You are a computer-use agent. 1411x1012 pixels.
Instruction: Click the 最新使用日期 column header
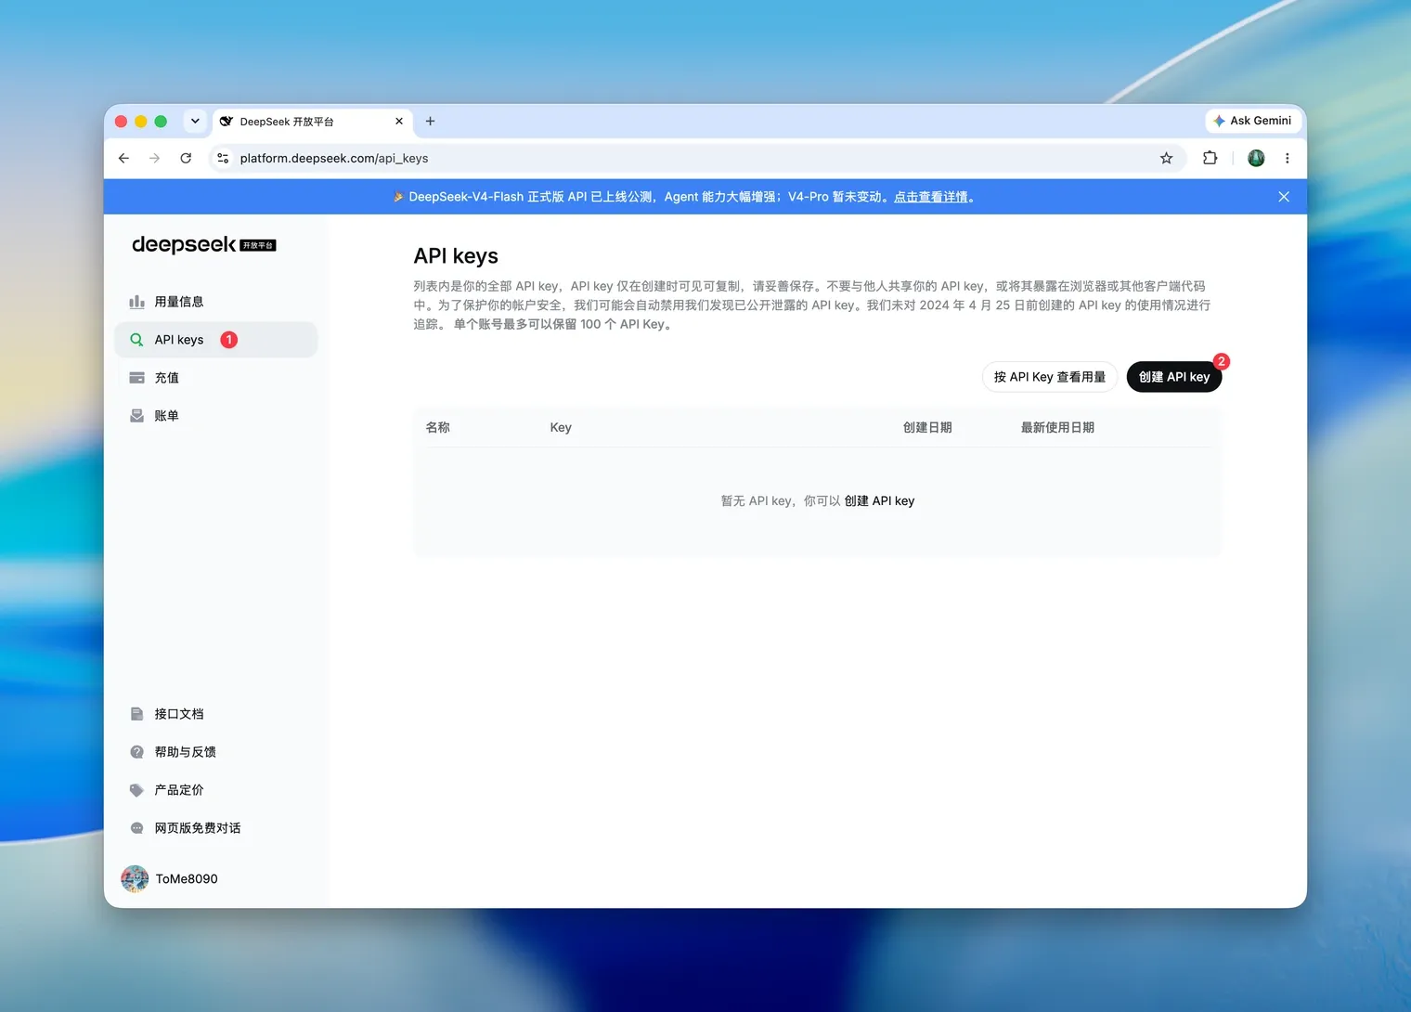pyautogui.click(x=1057, y=427)
